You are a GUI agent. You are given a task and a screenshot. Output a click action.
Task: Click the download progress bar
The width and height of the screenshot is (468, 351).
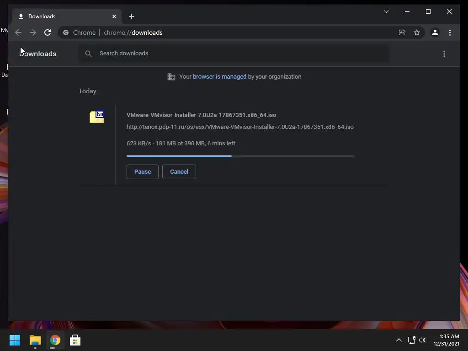click(x=240, y=156)
